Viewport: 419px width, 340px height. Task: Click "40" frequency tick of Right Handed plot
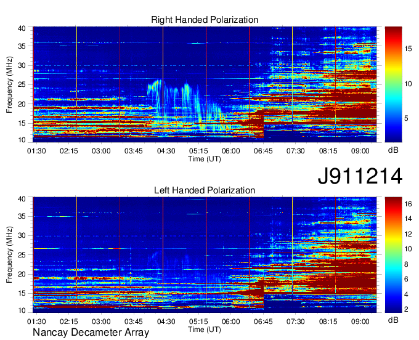tap(22, 28)
